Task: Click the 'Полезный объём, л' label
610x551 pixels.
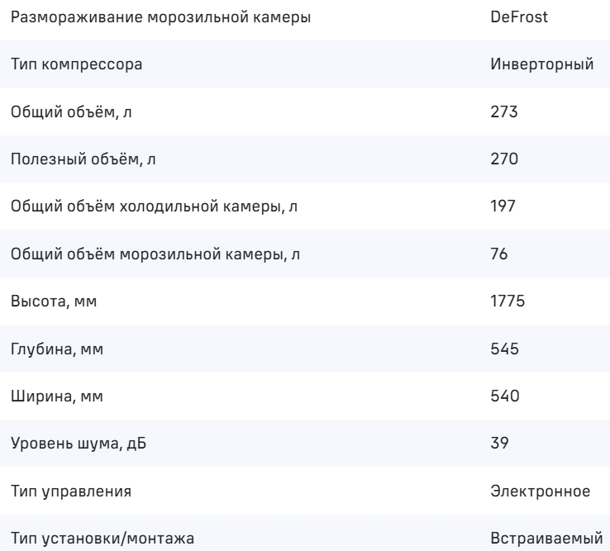Action: (x=78, y=159)
